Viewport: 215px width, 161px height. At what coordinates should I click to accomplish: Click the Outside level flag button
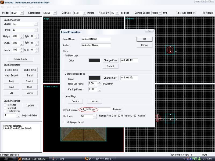[76, 101]
